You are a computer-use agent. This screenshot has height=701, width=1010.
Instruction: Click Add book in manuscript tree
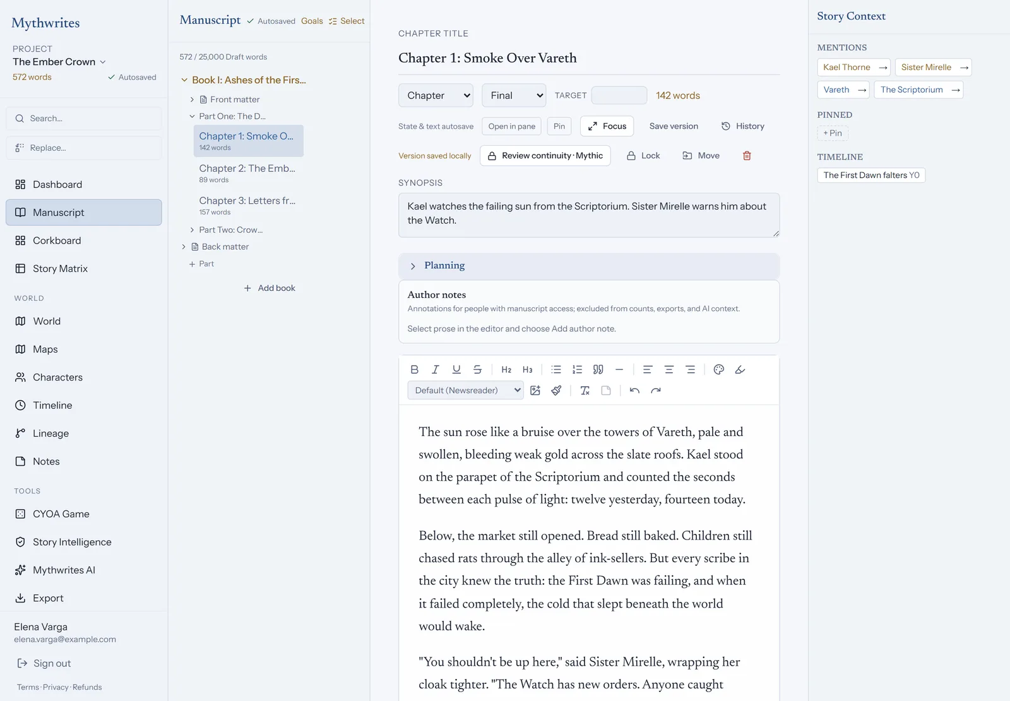pyautogui.click(x=270, y=288)
